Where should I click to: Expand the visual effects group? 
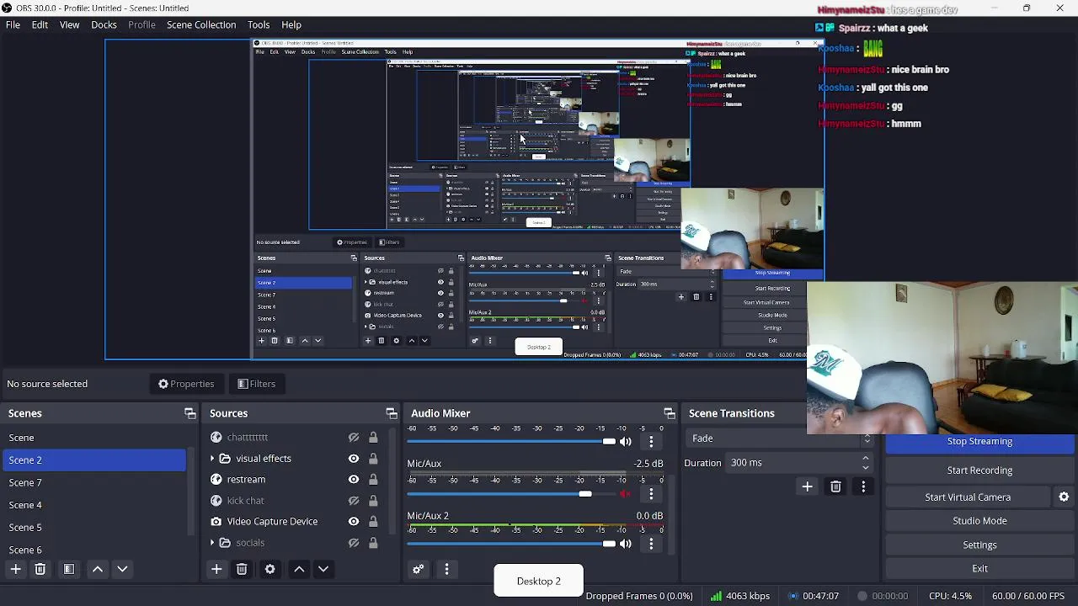pos(212,459)
